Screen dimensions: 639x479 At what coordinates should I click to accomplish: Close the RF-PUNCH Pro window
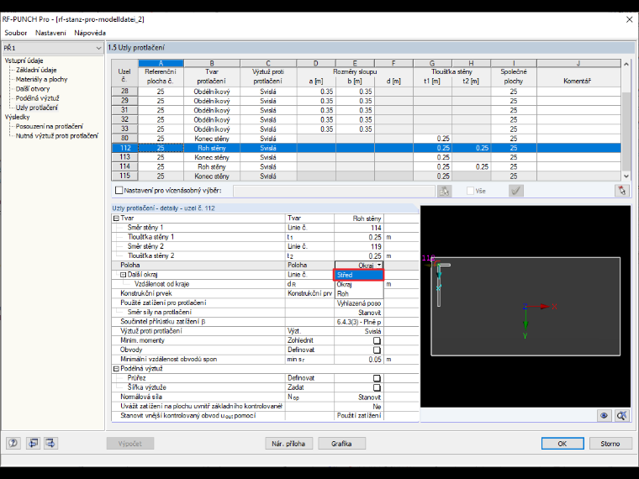[x=629, y=19]
